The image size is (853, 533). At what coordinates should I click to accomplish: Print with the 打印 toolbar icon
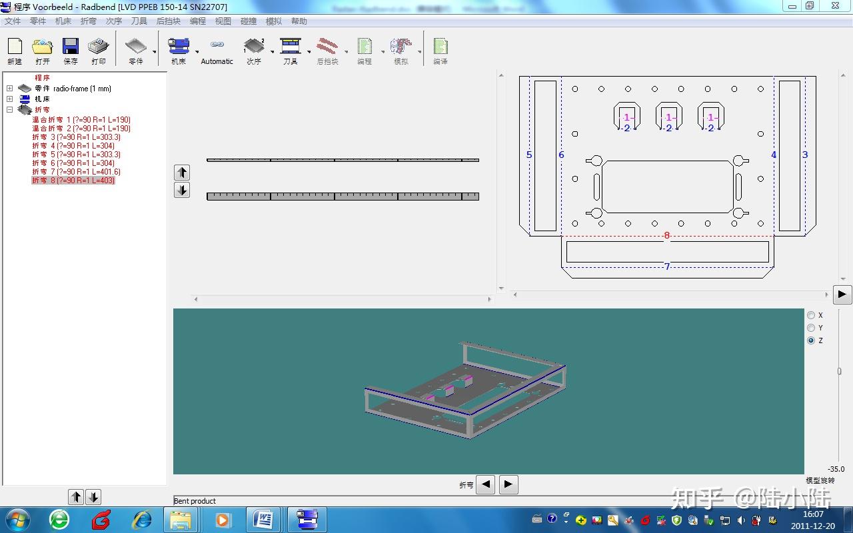99,51
